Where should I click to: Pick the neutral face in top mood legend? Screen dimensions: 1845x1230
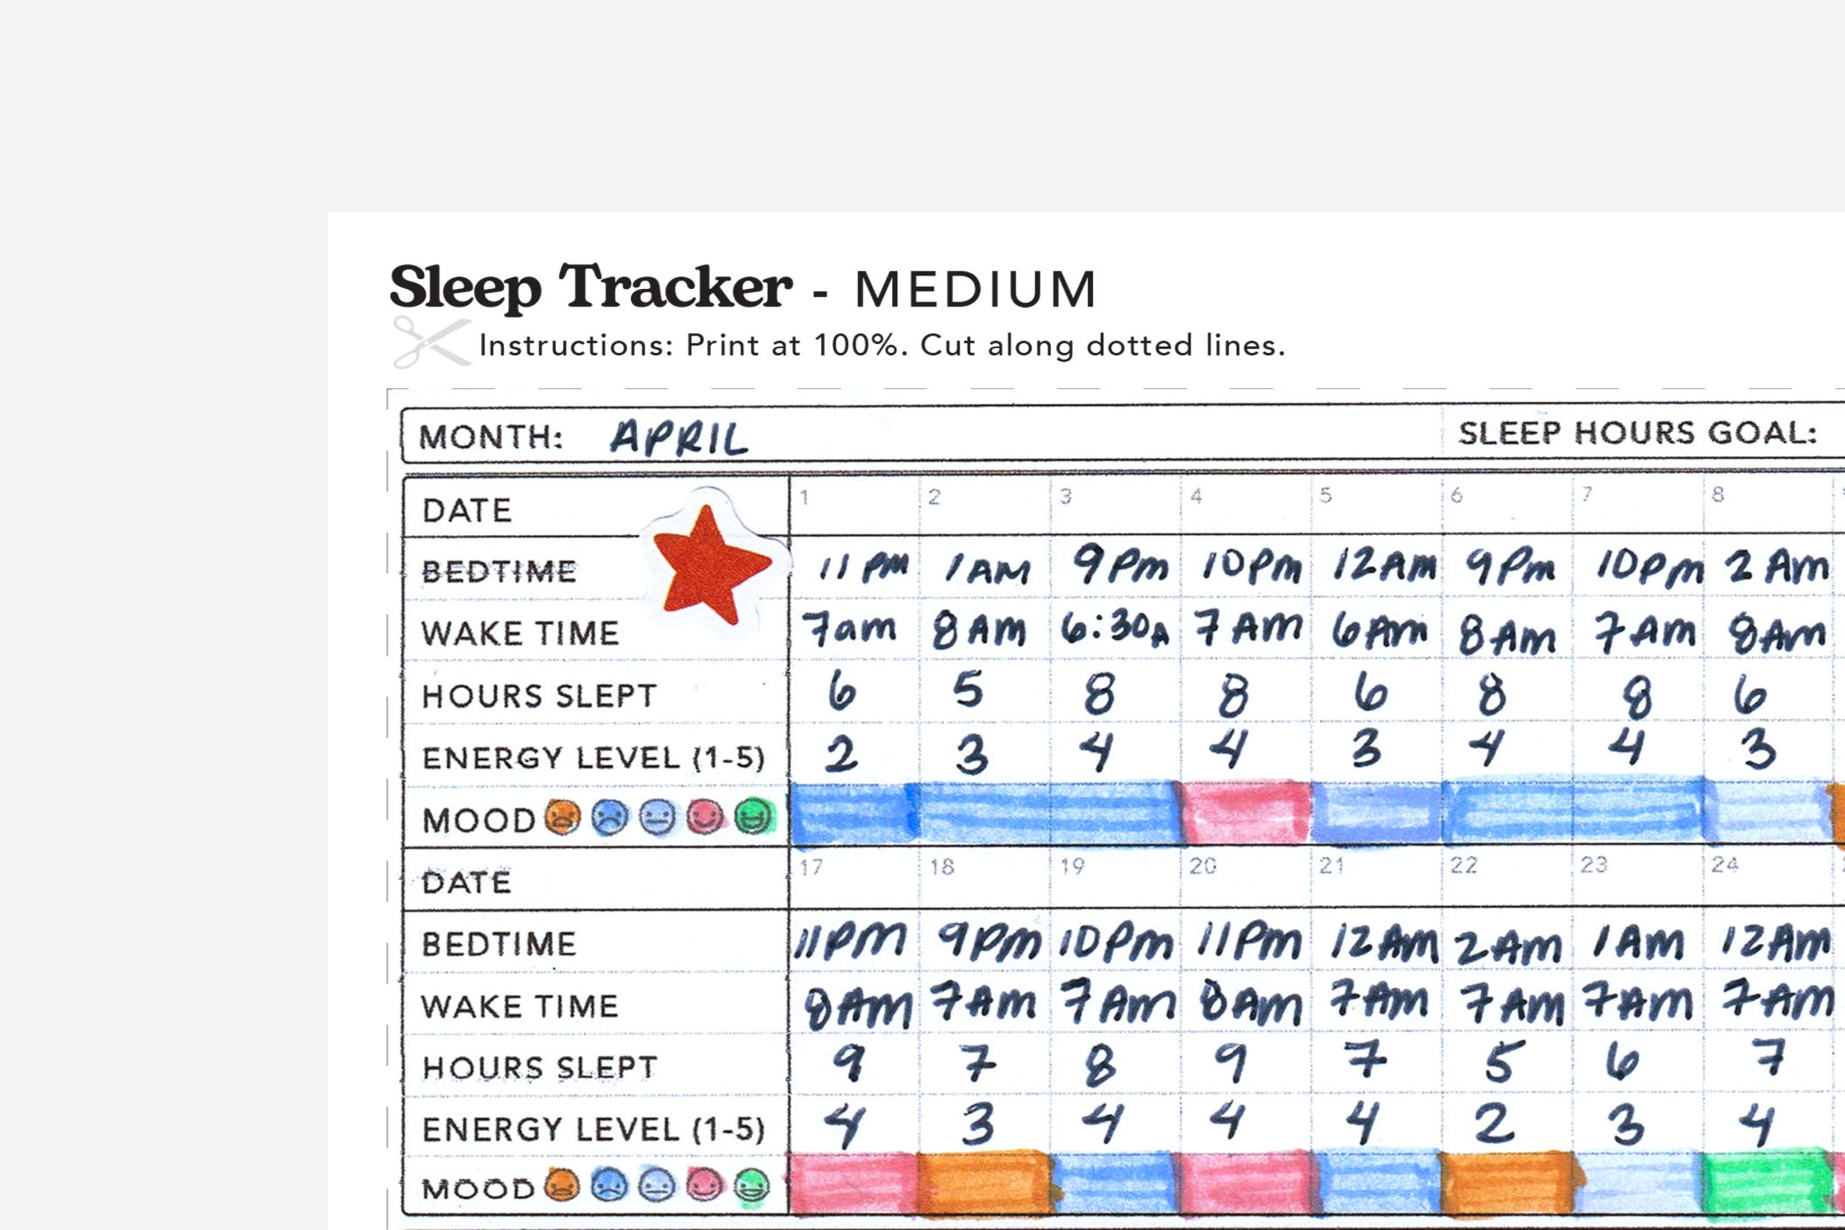pyautogui.click(x=656, y=818)
